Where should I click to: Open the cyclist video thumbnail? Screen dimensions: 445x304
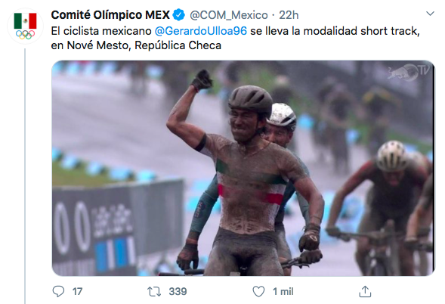243,168
